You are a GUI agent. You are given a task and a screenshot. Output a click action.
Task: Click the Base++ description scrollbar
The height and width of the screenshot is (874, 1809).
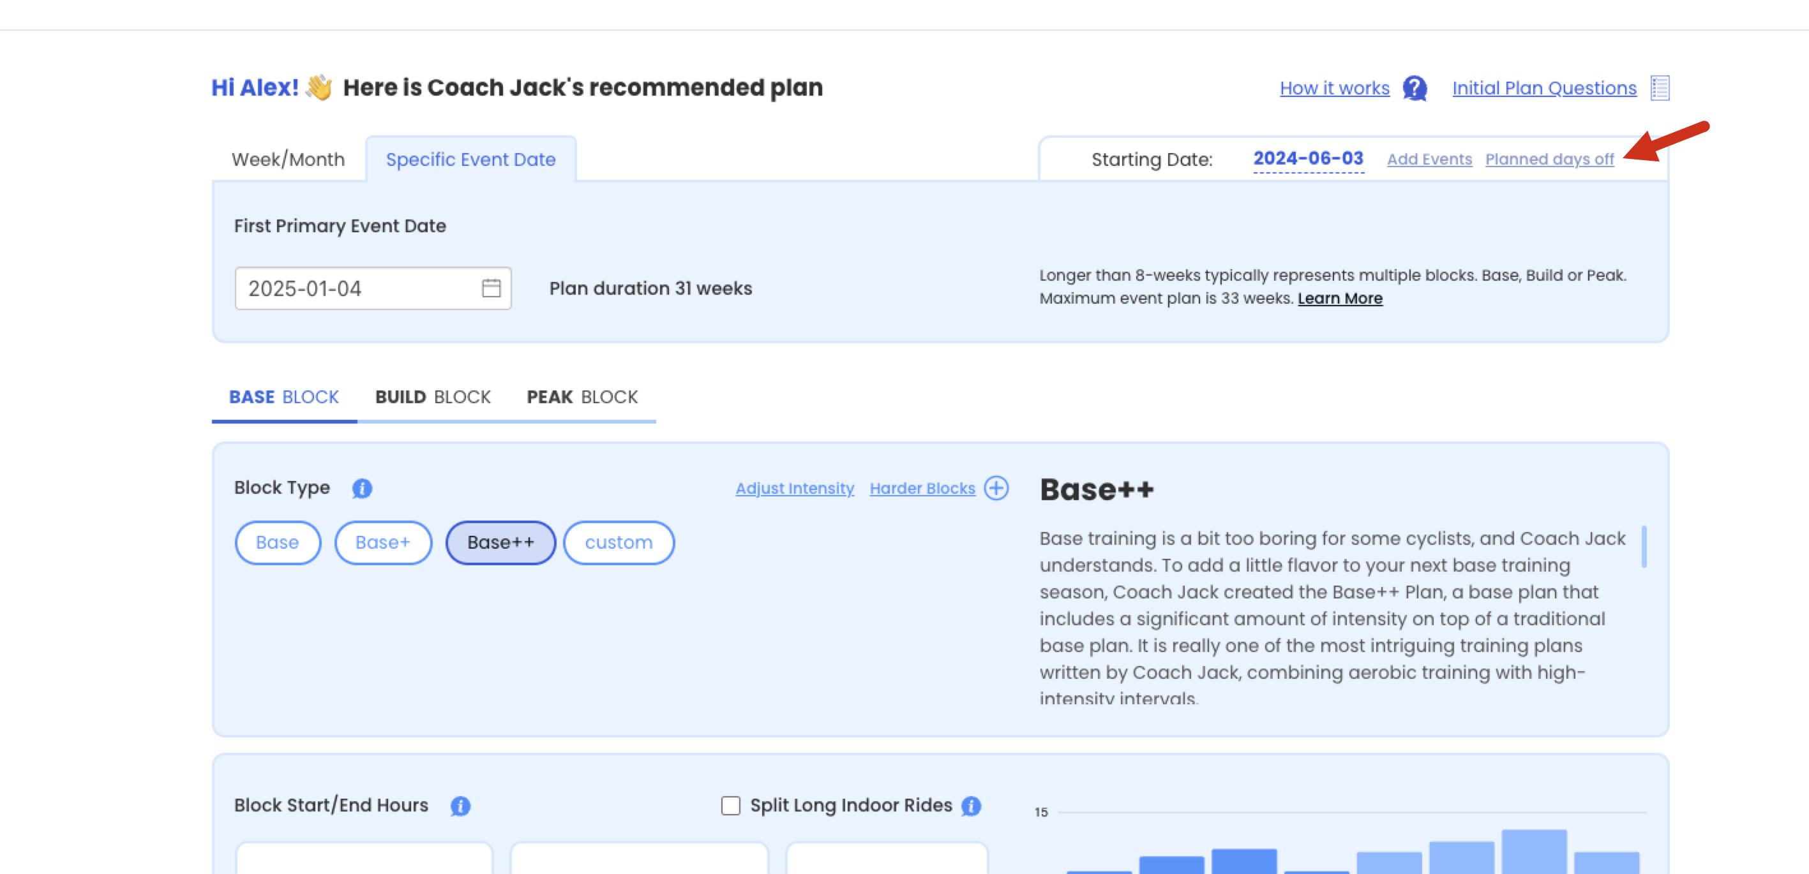(1643, 546)
